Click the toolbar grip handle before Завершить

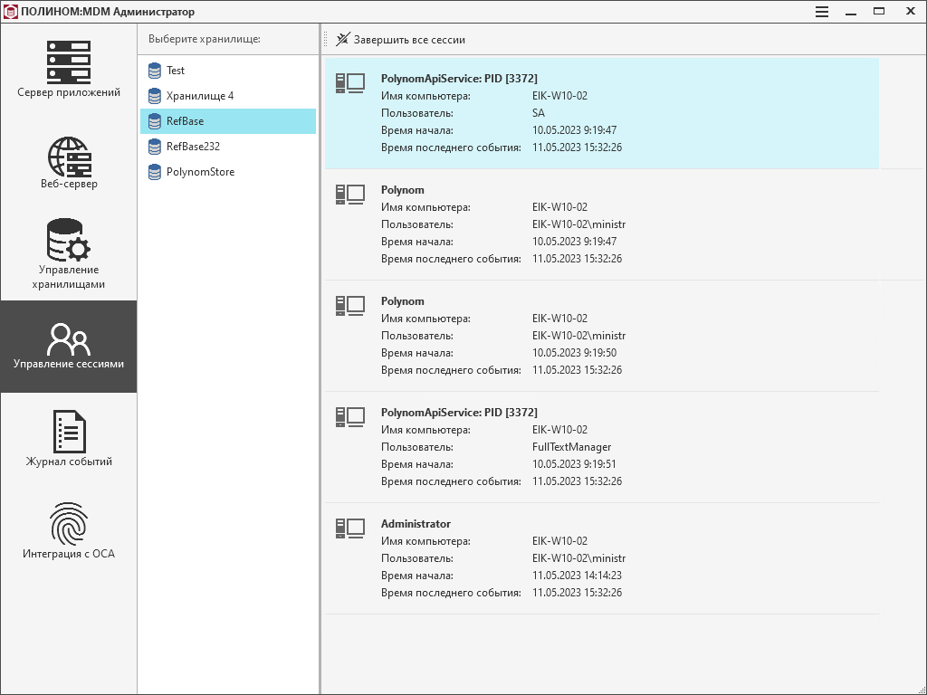coord(326,40)
